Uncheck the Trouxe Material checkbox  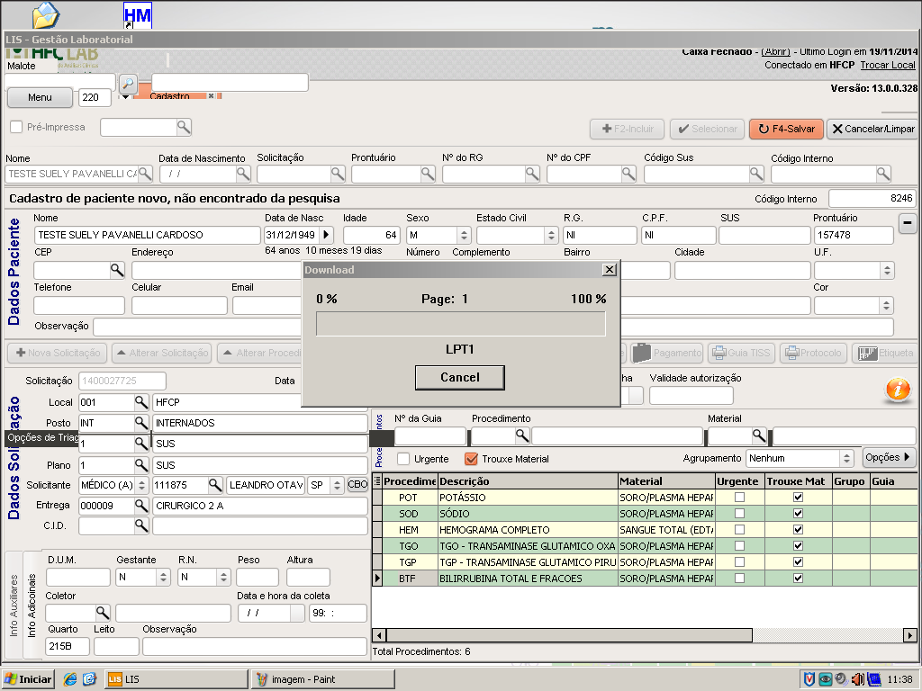click(x=471, y=459)
